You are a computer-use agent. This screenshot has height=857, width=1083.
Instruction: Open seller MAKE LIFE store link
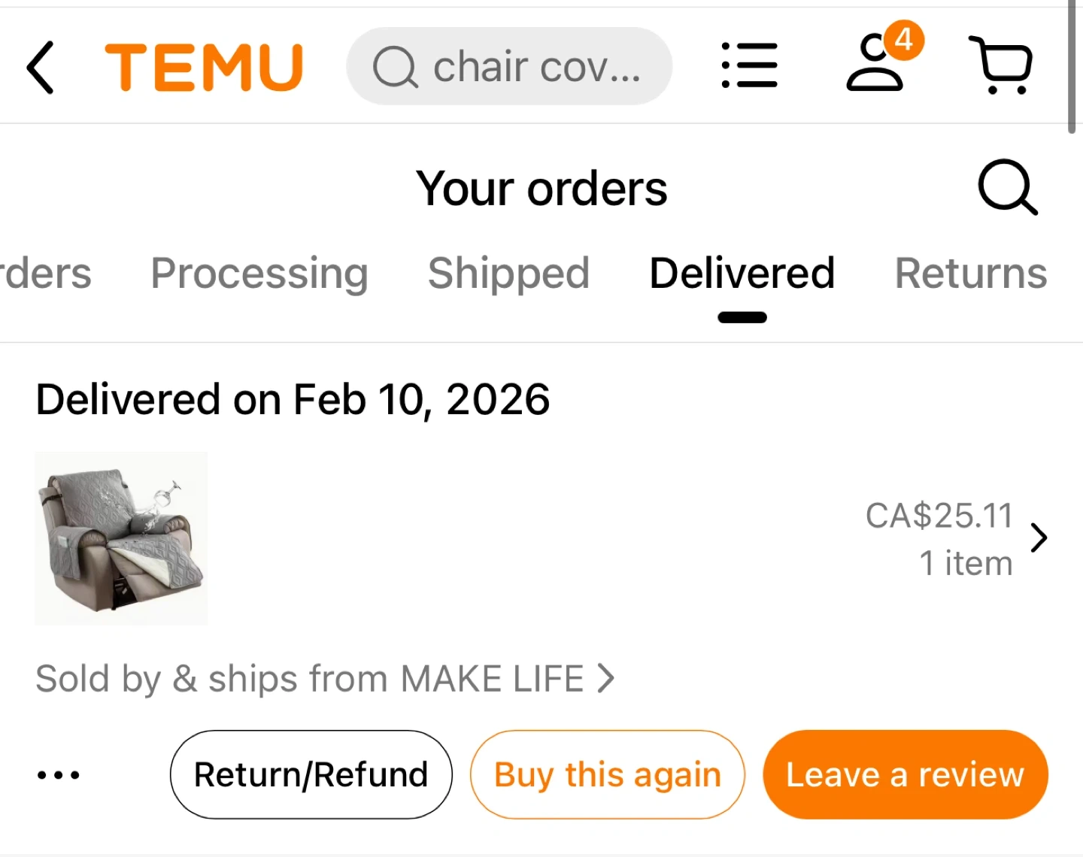tap(325, 679)
